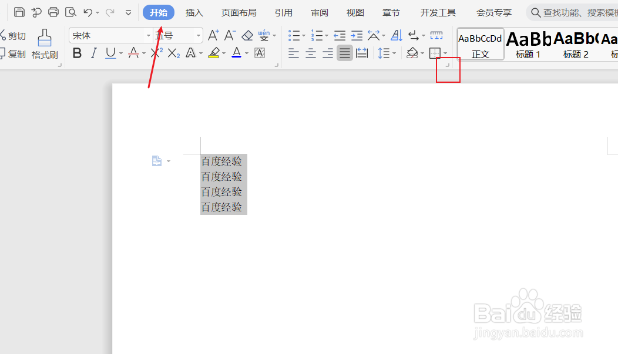Toggle Italic formatting

(93, 53)
